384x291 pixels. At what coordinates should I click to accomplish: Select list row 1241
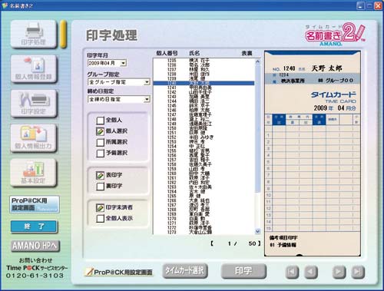click(204, 88)
